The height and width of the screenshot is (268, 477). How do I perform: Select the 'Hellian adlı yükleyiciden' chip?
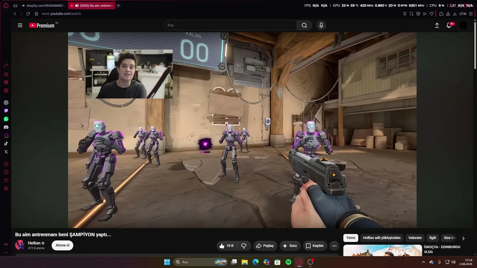(382, 238)
